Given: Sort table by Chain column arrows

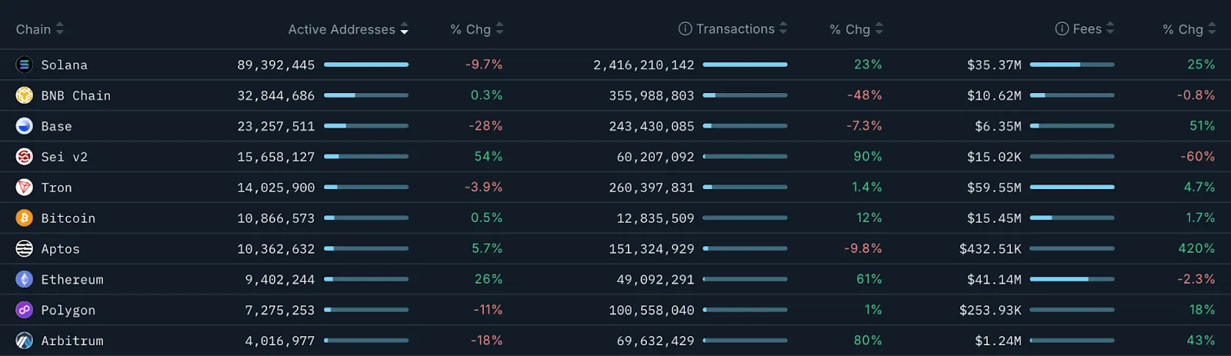Looking at the screenshot, I should point(60,29).
